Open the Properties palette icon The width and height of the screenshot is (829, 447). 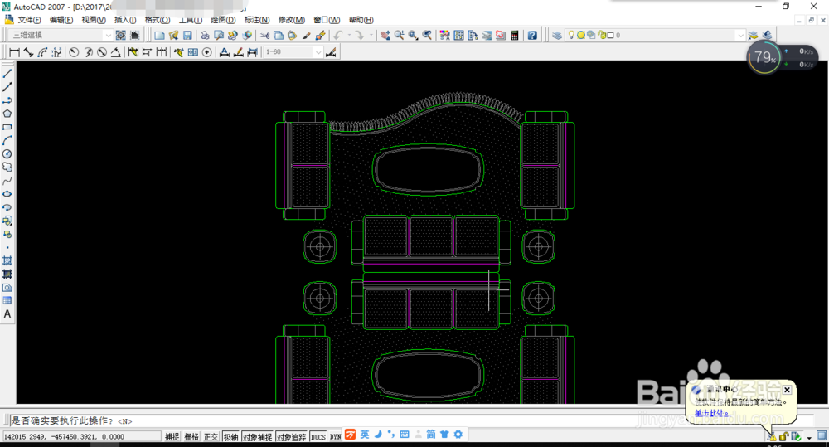(444, 36)
